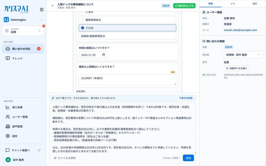This screenshot has width=266, height=166.
Task: Open 設定 in sidebar
Action: click(23, 136)
